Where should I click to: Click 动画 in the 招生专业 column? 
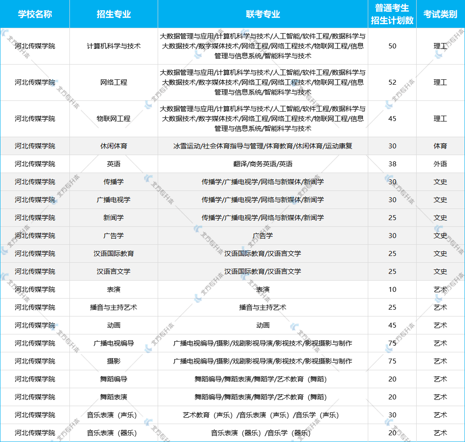point(114,325)
